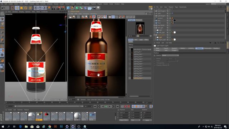Click the Windows Start button
The height and width of the screenshot is (129, 229).
pyautogui.click(x=3, y=126)
